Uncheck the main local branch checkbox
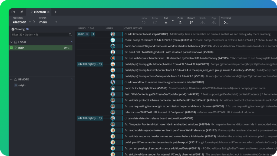This screenshot has width=277, height=156. tap(11, 48)
